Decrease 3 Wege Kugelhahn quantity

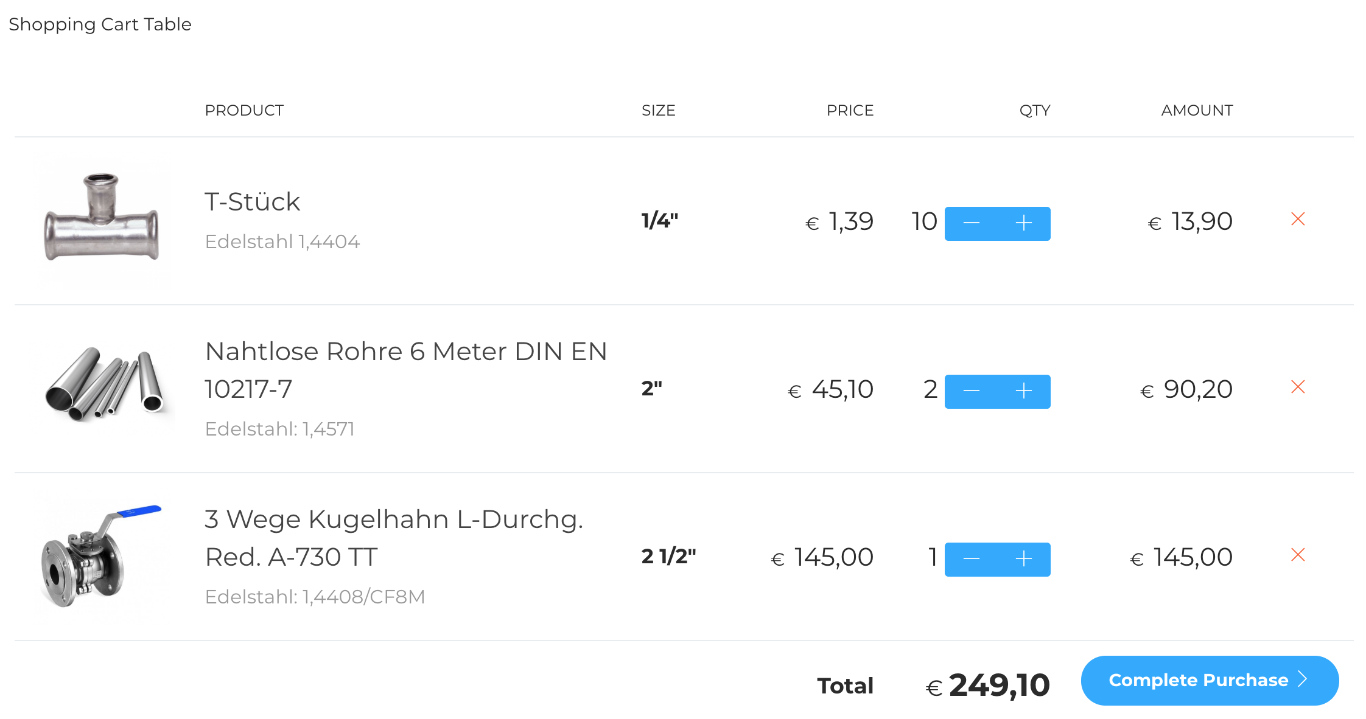[971, 559]
